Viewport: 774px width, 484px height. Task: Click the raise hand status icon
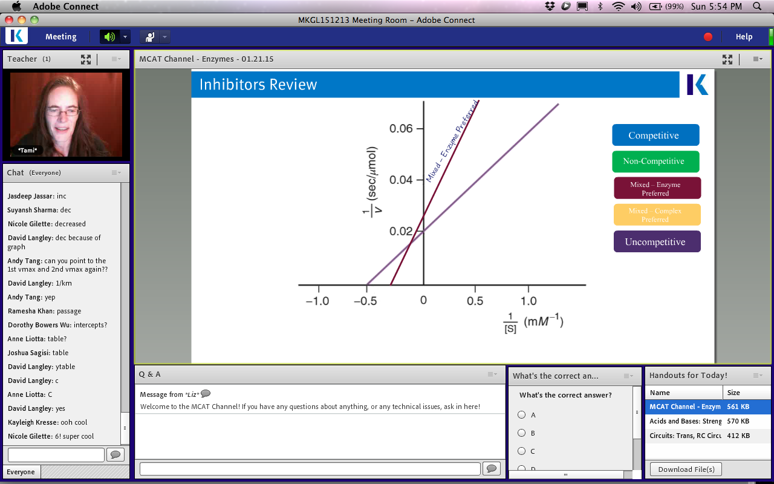pos(149,37)
